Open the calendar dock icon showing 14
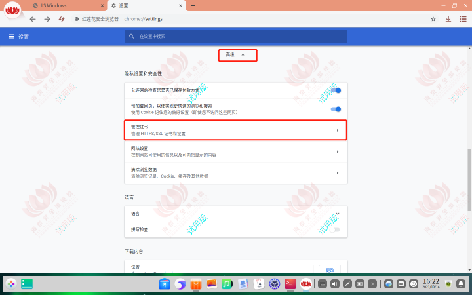 click(258, 284)
